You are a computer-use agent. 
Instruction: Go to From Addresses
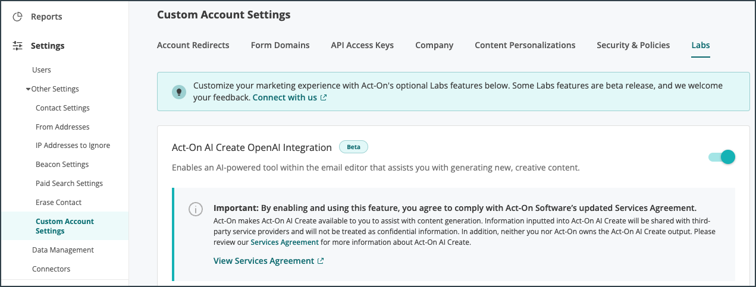pyautogui.click(x=62, y=127)
